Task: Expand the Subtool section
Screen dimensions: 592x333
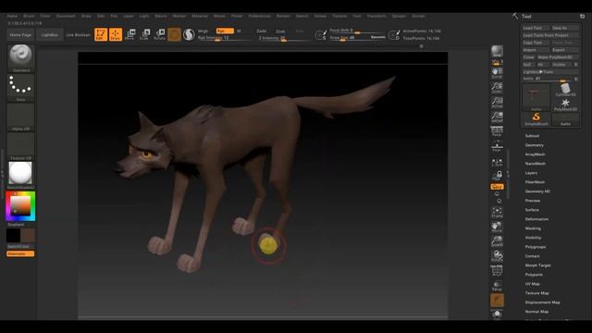Action: pyautogui.click(x=532, y=136)
